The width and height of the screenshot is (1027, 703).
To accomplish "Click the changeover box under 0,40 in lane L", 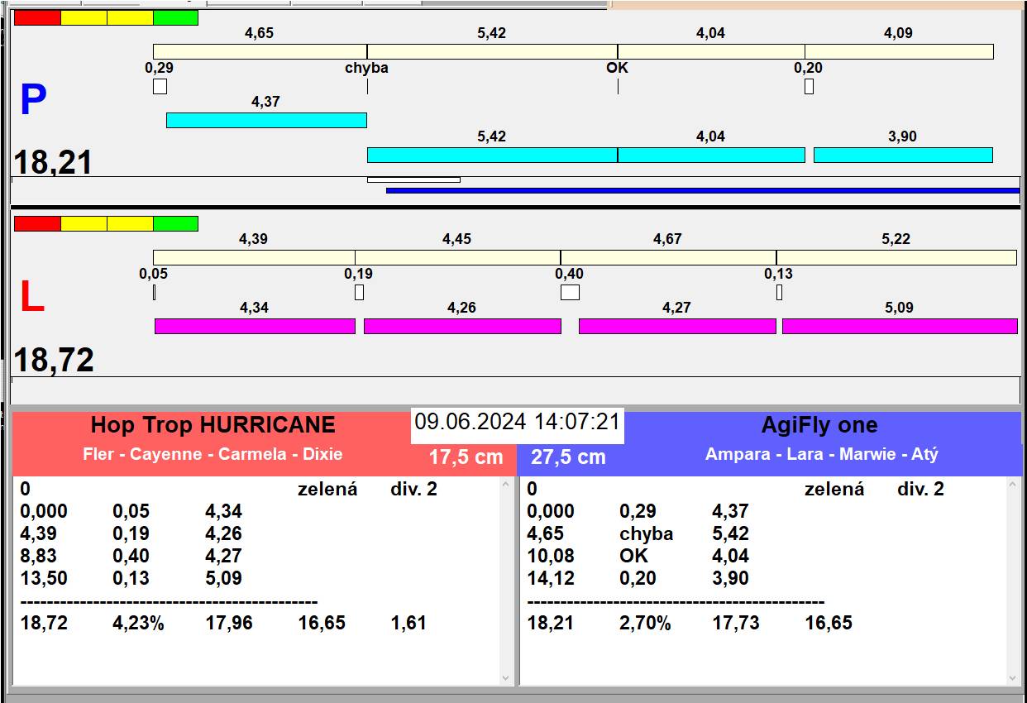I will [570, 292].
